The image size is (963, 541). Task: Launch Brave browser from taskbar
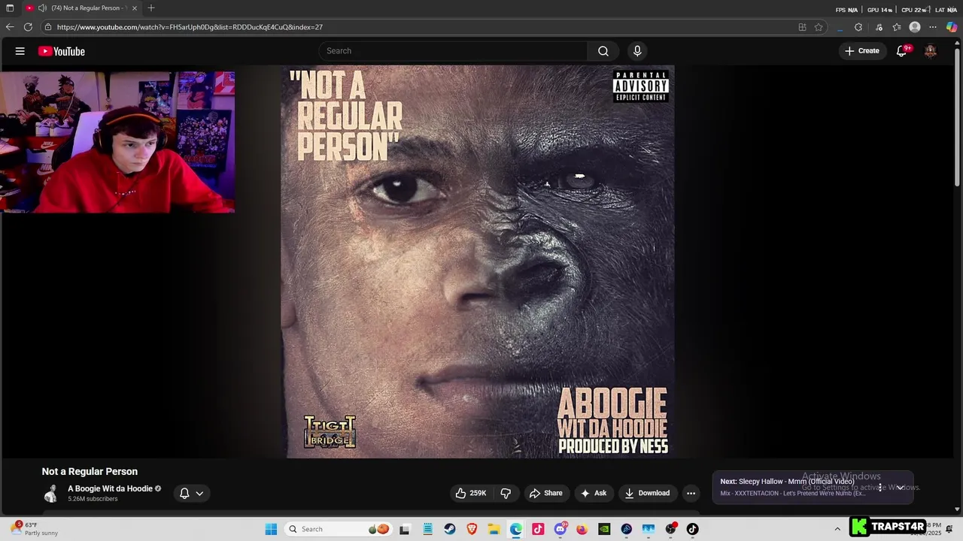[472, 529]
